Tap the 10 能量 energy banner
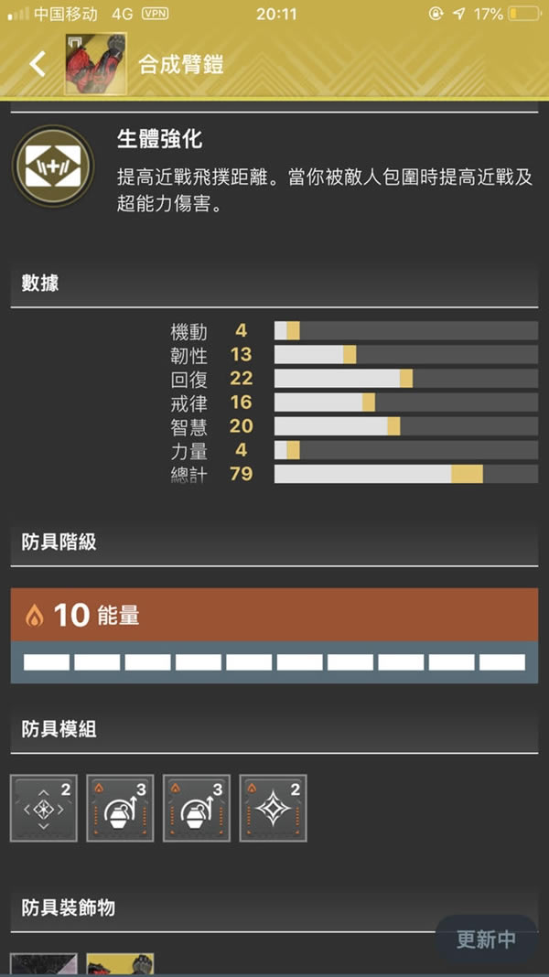 click(x=274, y=615)
